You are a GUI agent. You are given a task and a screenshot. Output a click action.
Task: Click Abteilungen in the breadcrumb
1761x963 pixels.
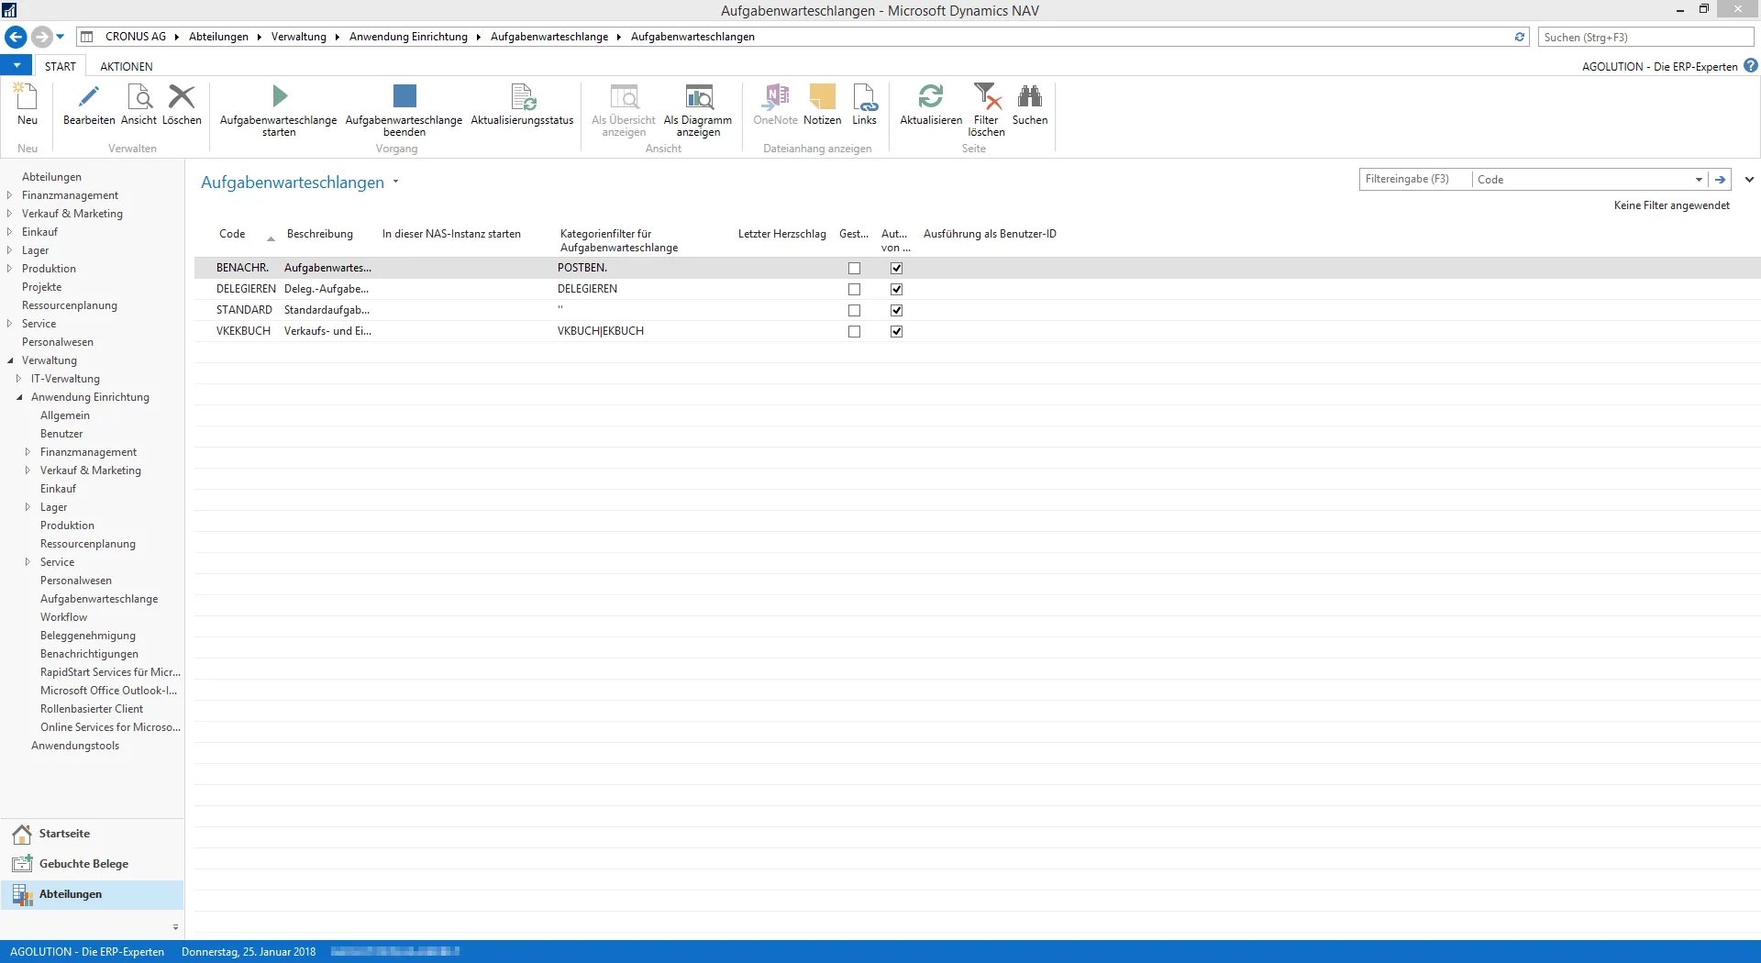[218, 37]
